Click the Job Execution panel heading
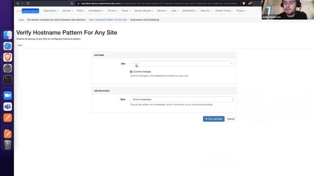 click(x=102, y=90)
